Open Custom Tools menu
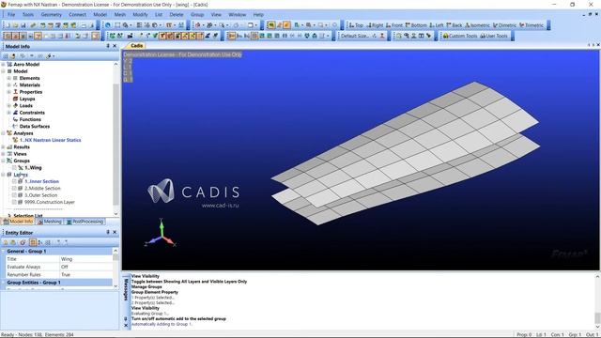Viewport: 601px width, 338px height. 459,36
